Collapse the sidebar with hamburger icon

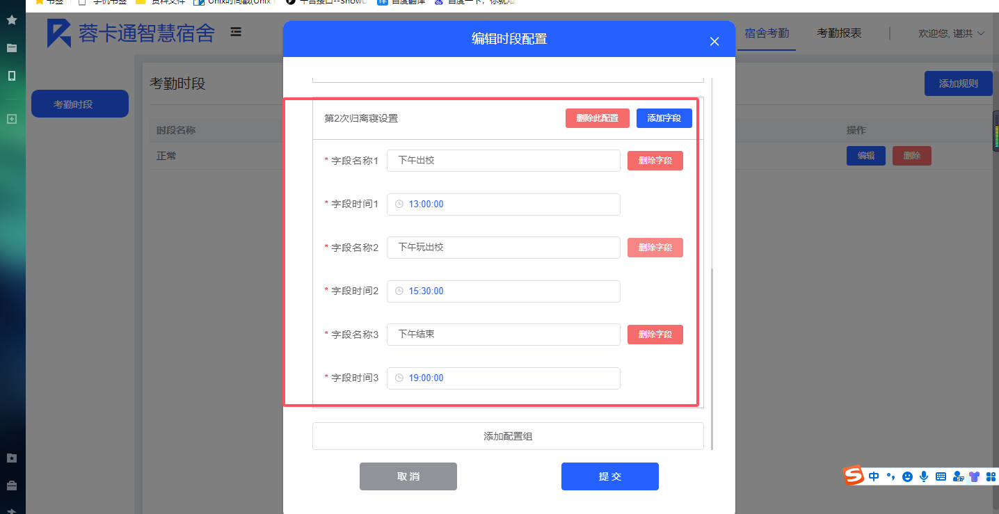click(237, 31)
